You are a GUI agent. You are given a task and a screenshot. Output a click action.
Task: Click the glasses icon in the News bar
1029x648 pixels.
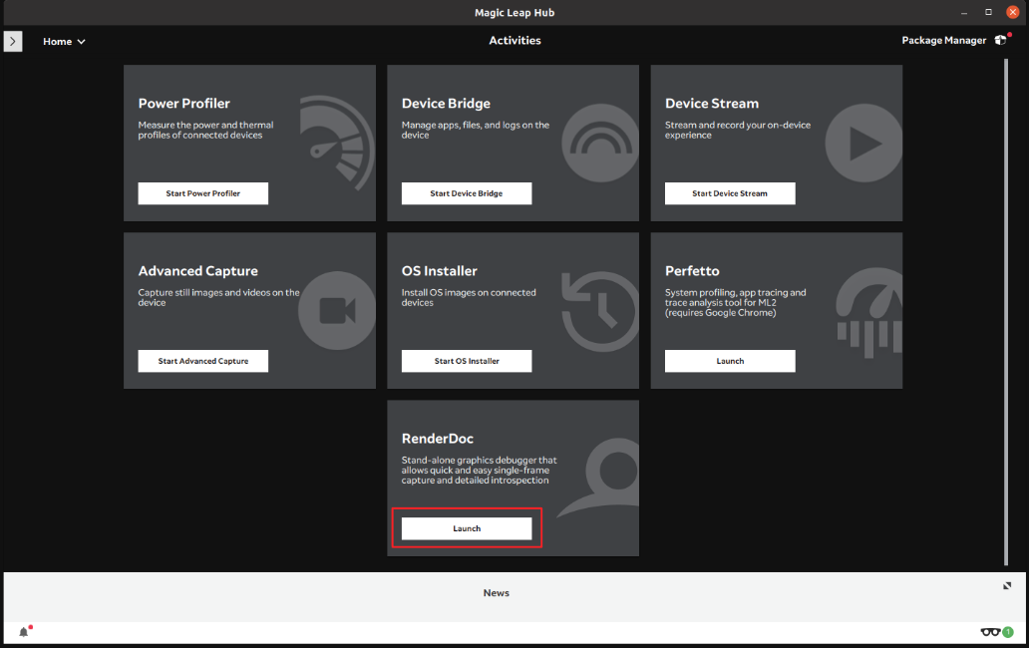990,632
